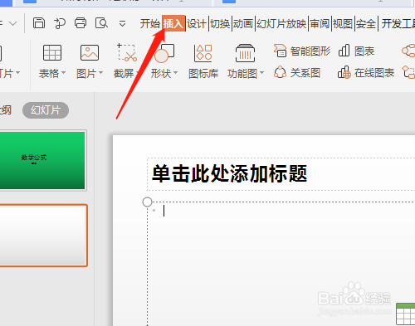Insert a 关系图 relationship diagram

coord(297,73)
